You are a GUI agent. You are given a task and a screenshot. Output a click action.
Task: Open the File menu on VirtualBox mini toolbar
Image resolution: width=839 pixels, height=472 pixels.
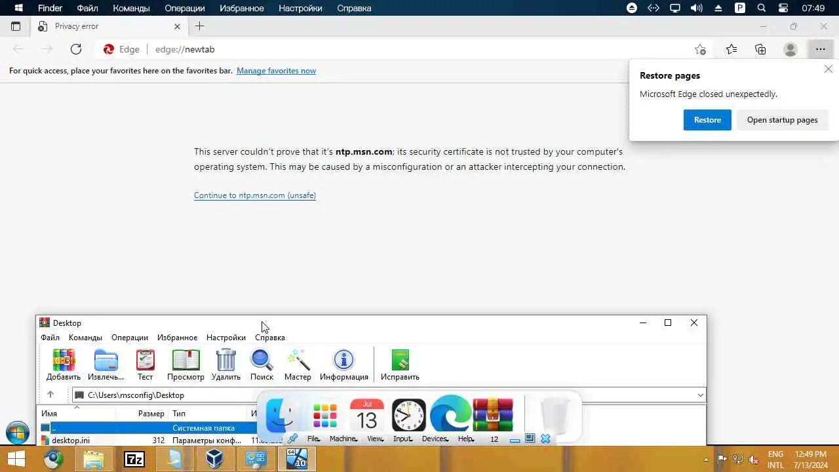313,439
